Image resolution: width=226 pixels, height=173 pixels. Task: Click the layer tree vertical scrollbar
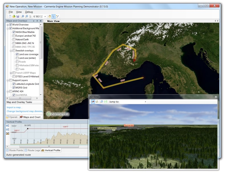pos(41,42)
